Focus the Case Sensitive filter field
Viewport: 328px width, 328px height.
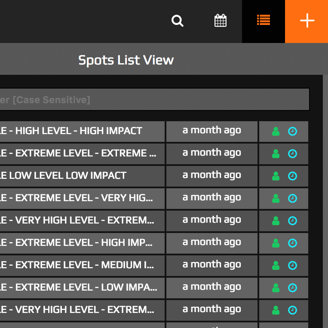[155, 100]
